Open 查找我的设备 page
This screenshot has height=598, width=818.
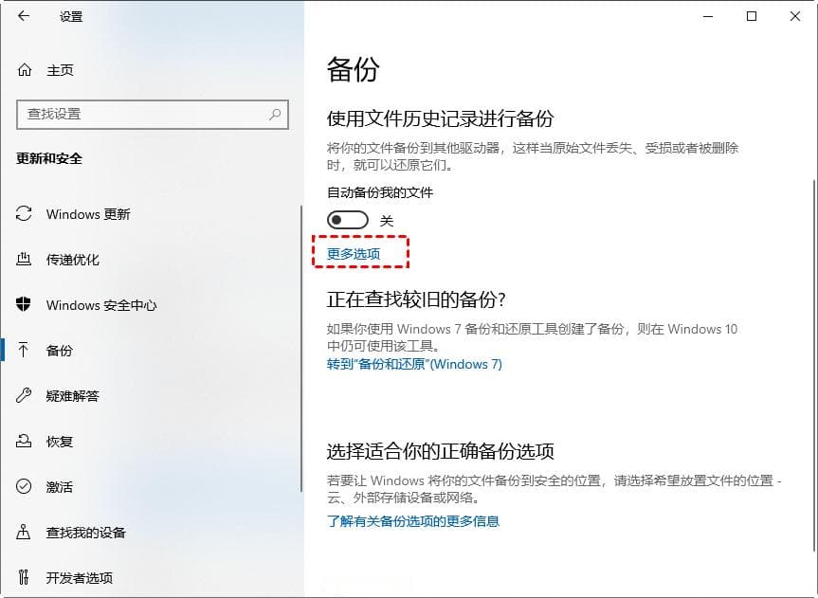pos(86,533)
